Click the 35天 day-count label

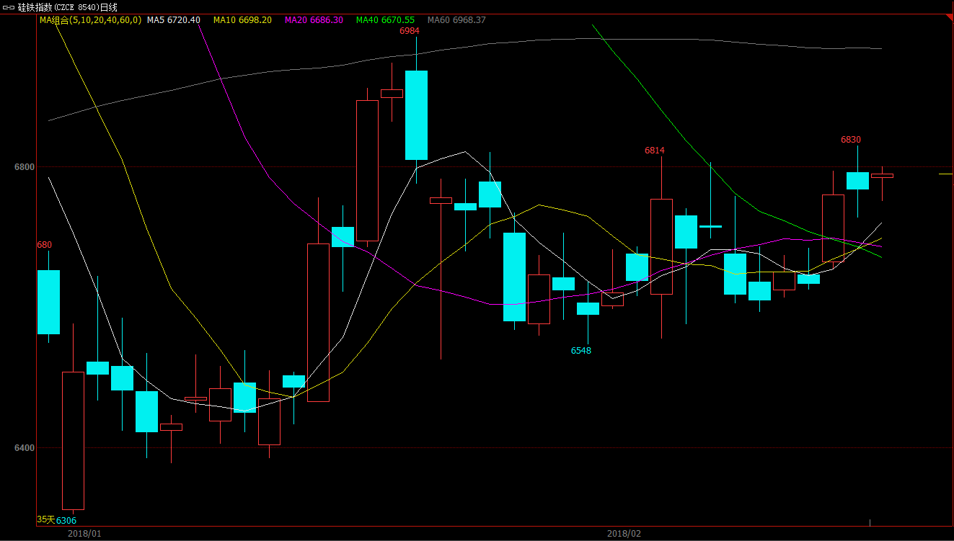point(45,519)
